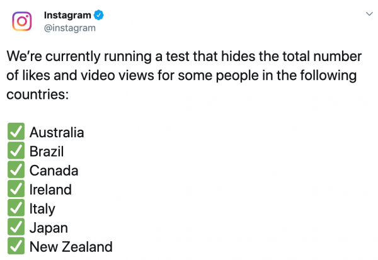Open the Instagram display name link
The image size is (378, 260).
[67, 15]
